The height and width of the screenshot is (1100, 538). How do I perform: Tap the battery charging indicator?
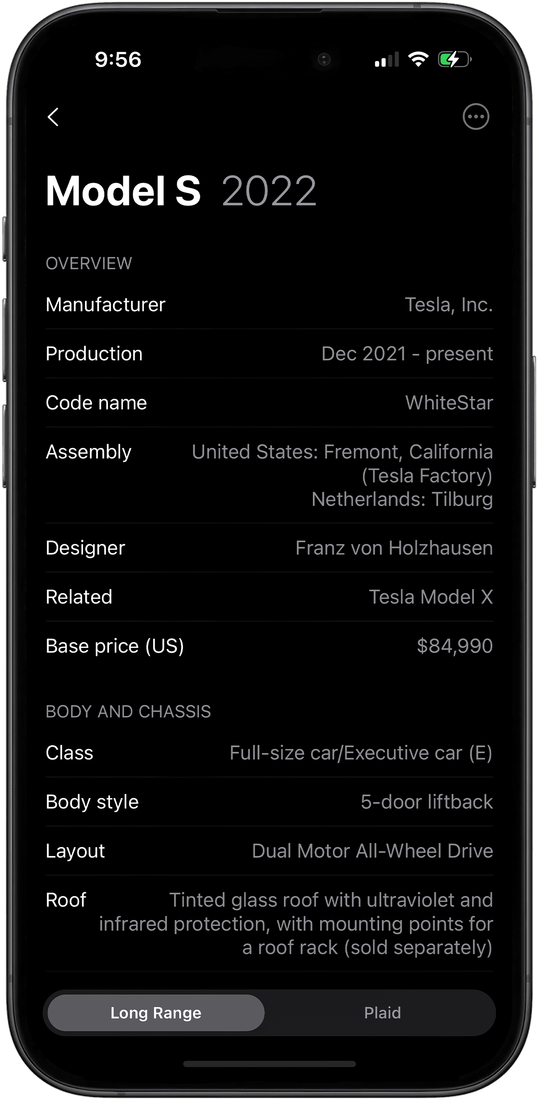pyautogui.click(x=455, y=59)
